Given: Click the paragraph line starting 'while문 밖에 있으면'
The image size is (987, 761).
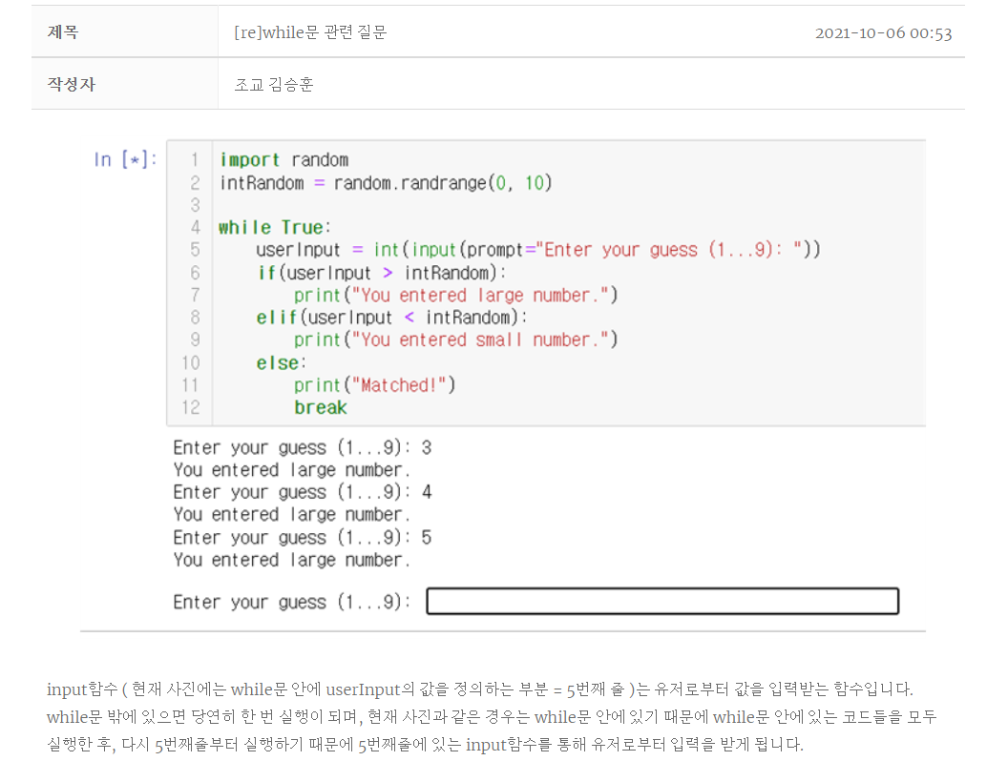Looking at the screenshot, I should (492, 717).
